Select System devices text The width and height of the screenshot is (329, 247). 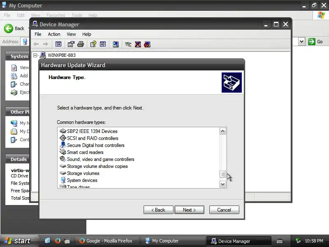82,180
